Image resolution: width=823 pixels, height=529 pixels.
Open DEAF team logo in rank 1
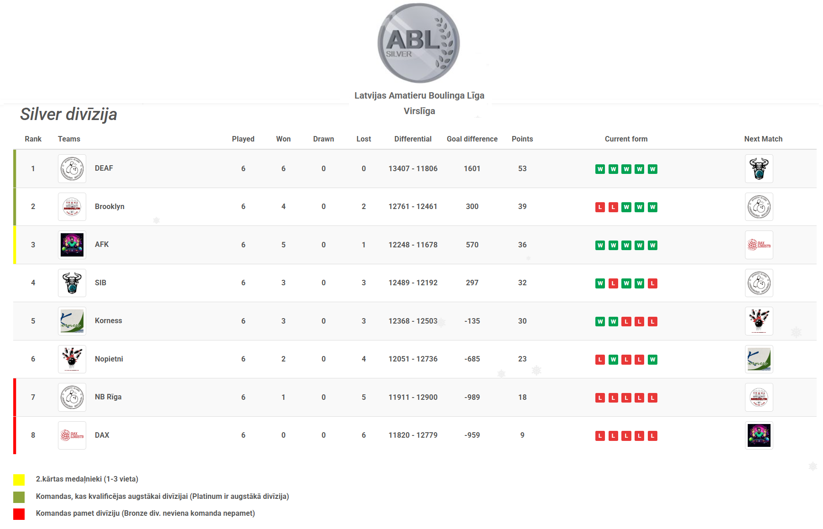point(72,168)
